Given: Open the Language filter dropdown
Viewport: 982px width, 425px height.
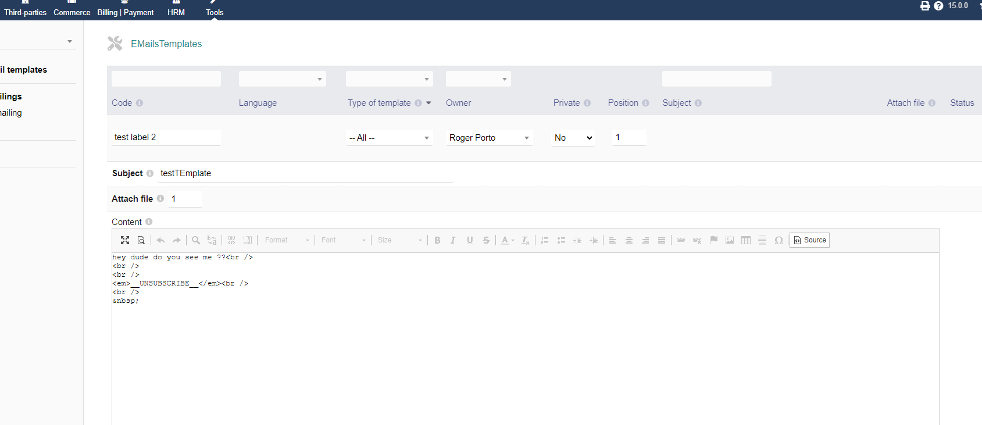Looking at the screenshot, I should (282, 79).
